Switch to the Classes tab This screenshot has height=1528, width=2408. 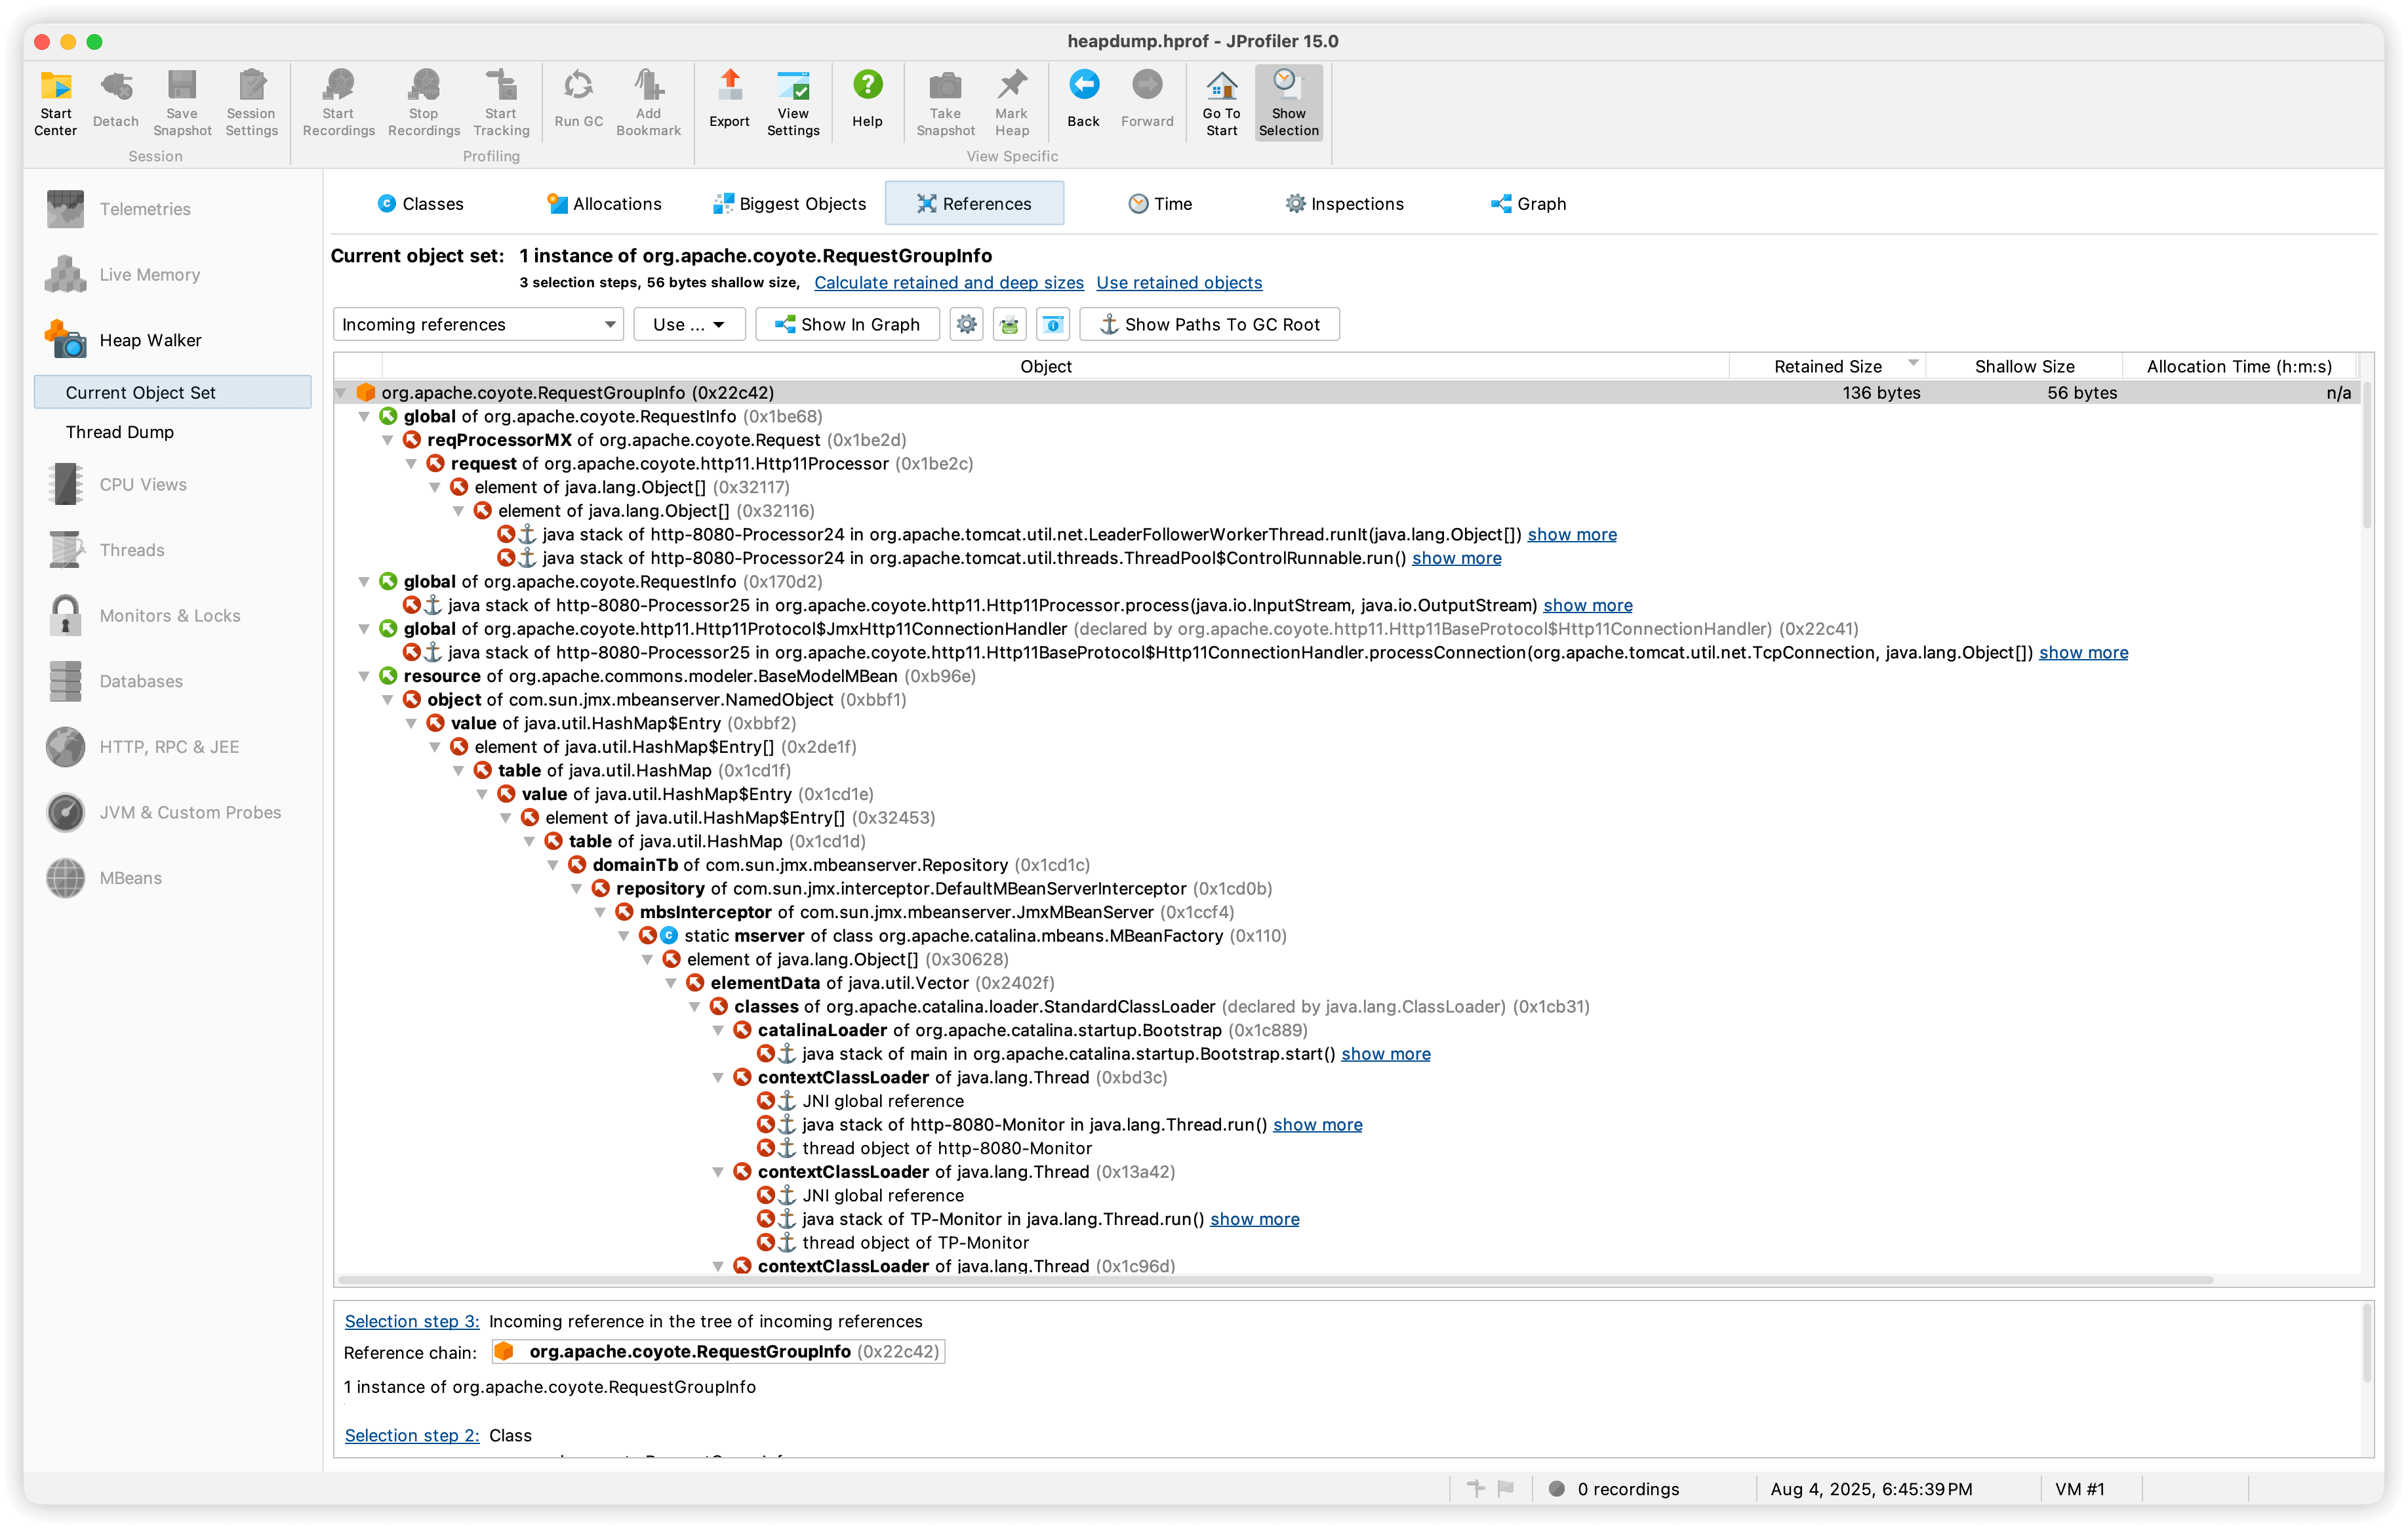click(420, 204)
